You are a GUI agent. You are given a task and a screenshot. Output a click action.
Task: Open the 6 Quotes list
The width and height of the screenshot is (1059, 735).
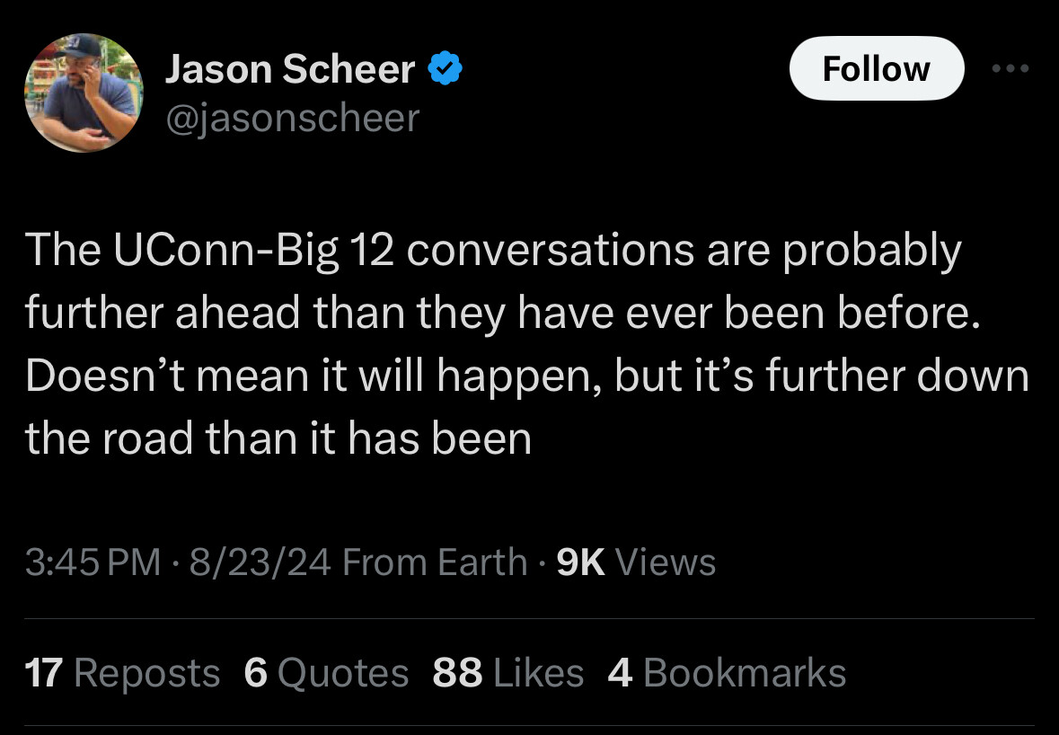[326, 673]
